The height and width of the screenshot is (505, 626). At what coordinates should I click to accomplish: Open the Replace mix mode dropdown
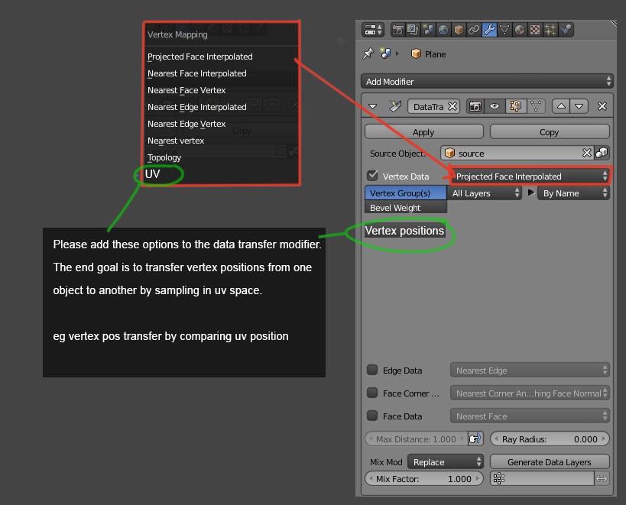click(446, 462)
